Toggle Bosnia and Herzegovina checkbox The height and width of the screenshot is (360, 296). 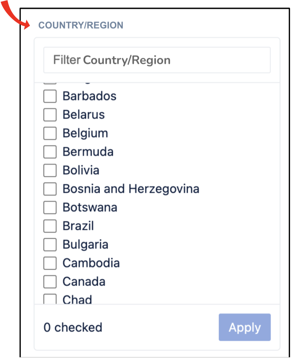(x=50, y=189)
